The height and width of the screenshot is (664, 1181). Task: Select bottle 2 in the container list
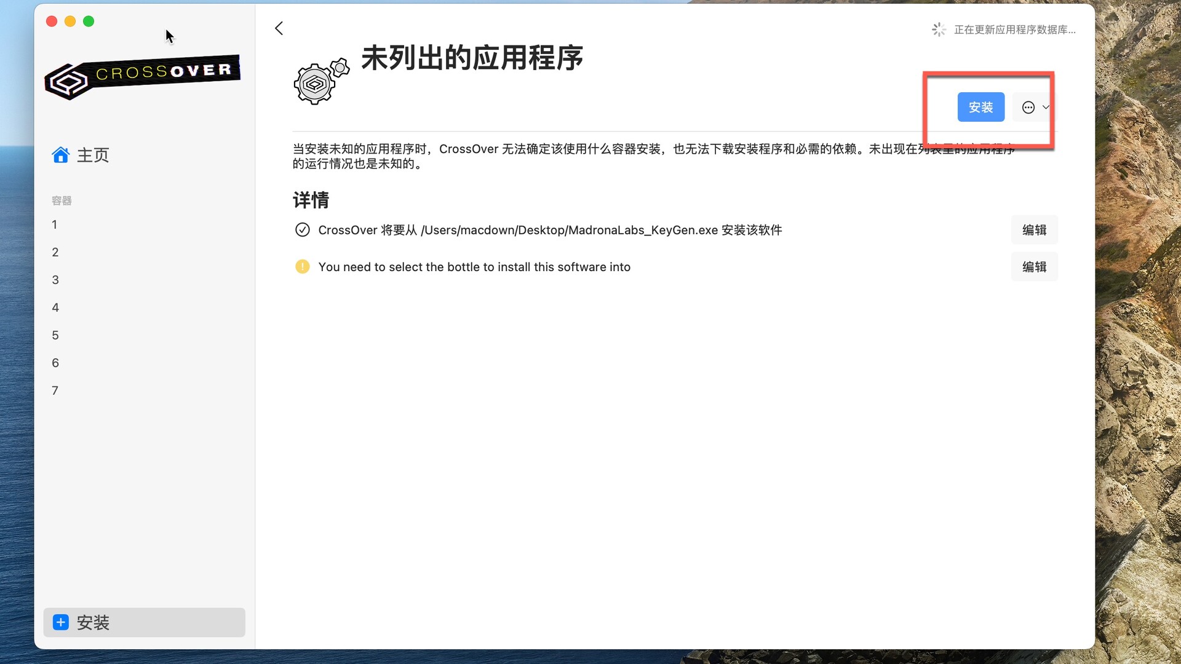tap(55, 252)
